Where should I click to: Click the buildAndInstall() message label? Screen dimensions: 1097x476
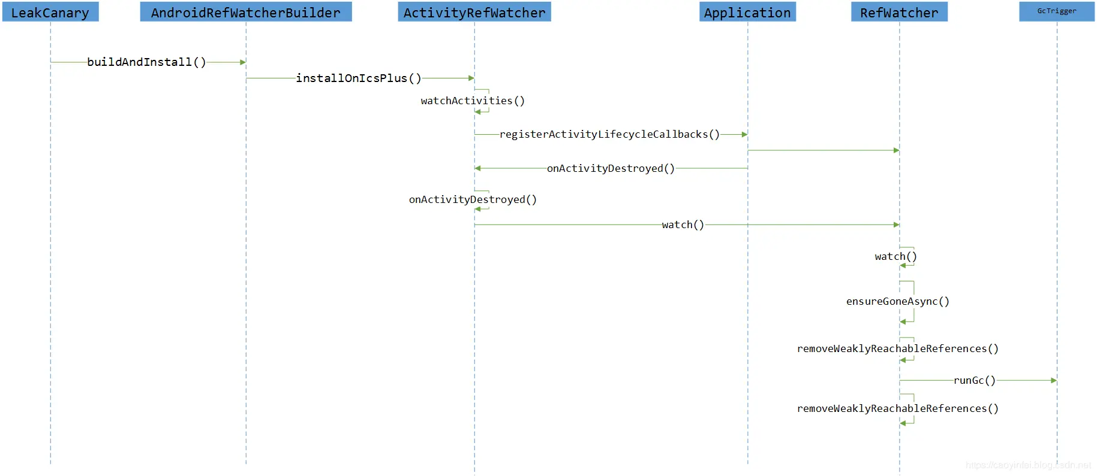click(x=147, y=62)
